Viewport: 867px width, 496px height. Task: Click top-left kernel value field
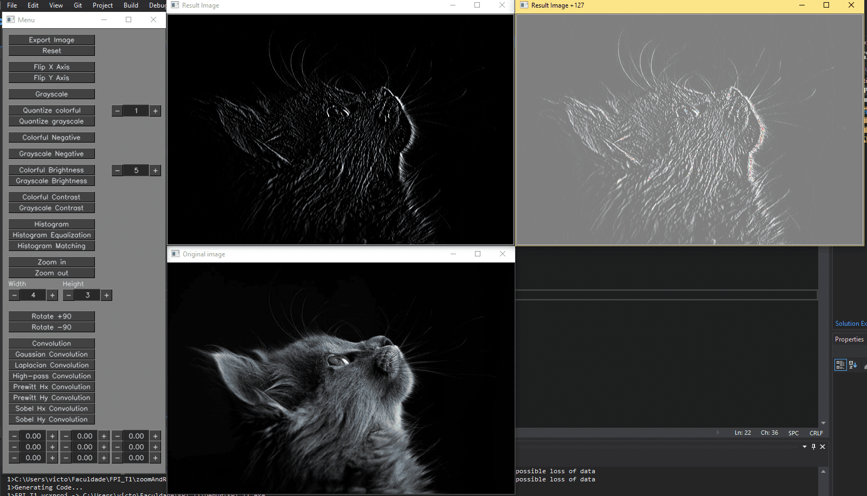pyautogui.click(x=33, y=436)
